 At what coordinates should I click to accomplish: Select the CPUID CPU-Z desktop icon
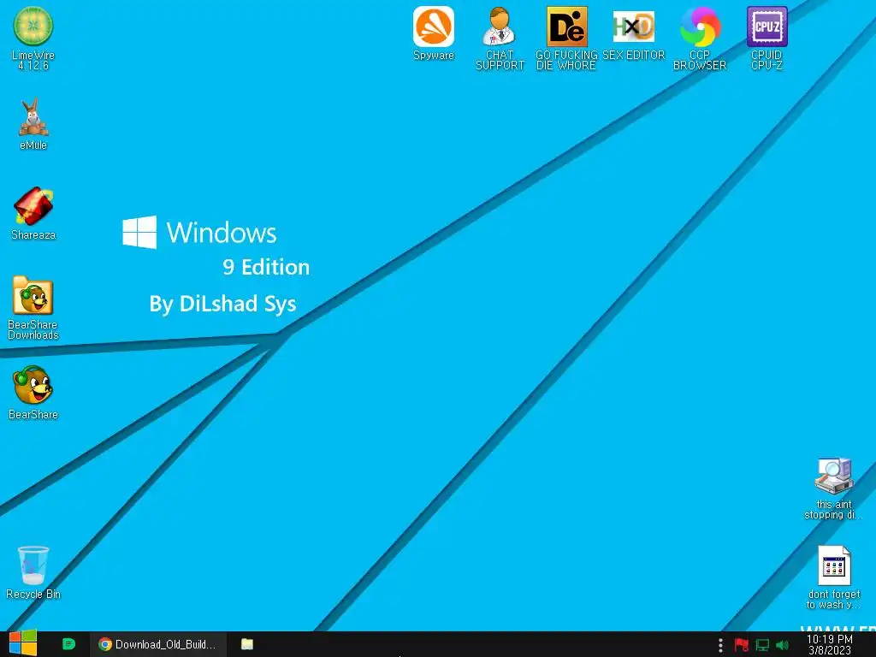pos(766,38)
